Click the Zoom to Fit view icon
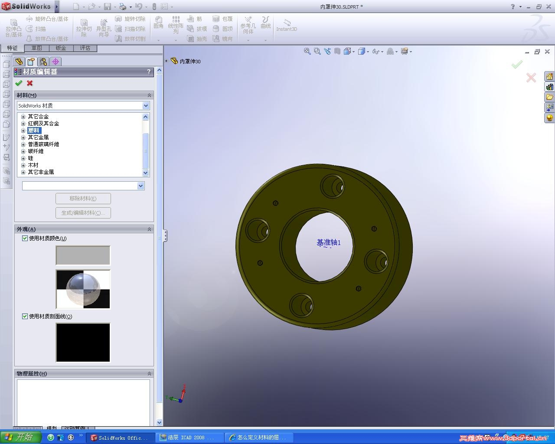The height and width of the screenshot is (444, 555). click(x=307, y=51)
